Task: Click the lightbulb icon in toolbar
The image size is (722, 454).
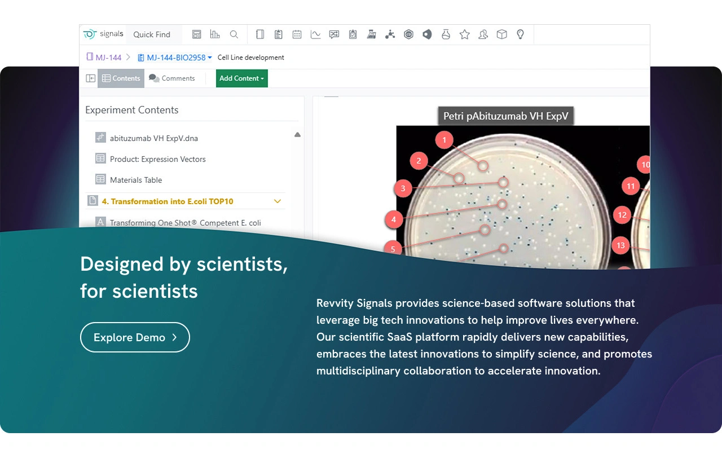Action: [520, 34]
